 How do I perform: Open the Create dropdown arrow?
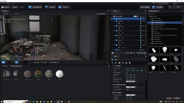click(69, 7)
